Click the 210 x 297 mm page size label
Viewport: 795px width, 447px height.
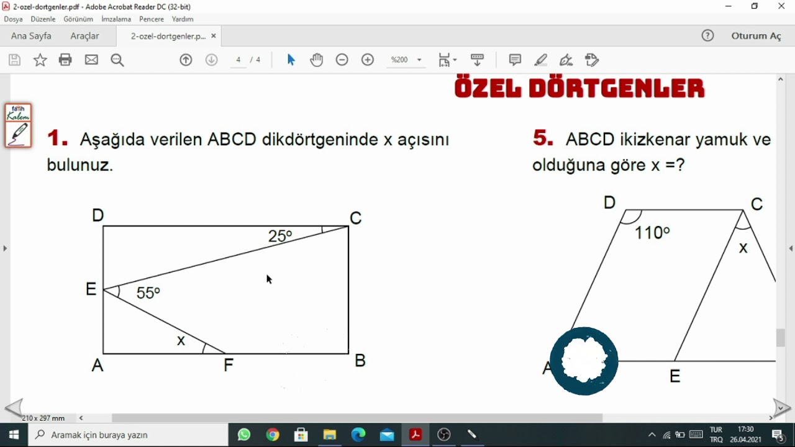[x=43, y=418]
